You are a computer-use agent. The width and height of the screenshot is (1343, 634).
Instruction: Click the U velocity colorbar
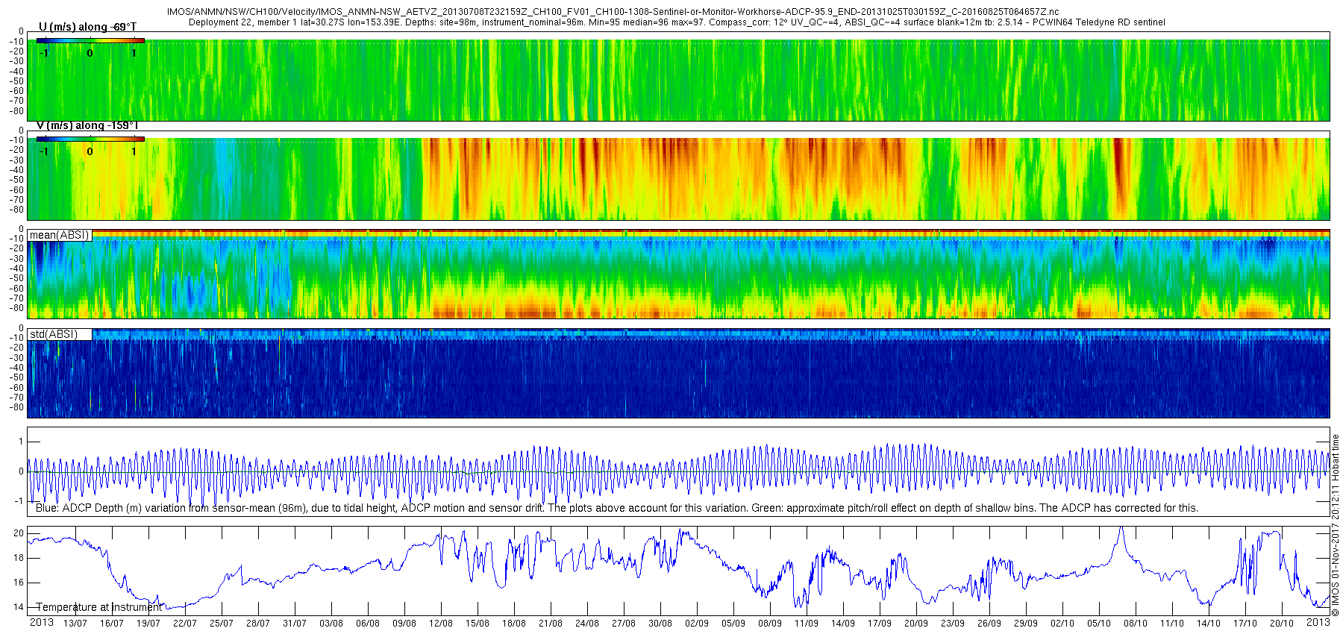click(x=90, y=41)
